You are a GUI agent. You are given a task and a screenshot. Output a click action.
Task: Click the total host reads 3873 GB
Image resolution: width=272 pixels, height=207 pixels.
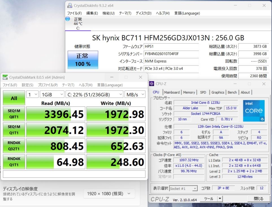click(x=253, y=46)
